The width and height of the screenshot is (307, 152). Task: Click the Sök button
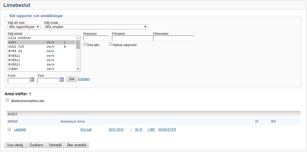[72, 79]
